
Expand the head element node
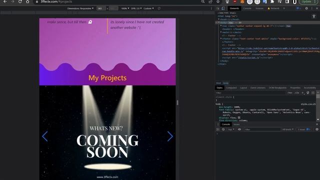tap(219, 19)
